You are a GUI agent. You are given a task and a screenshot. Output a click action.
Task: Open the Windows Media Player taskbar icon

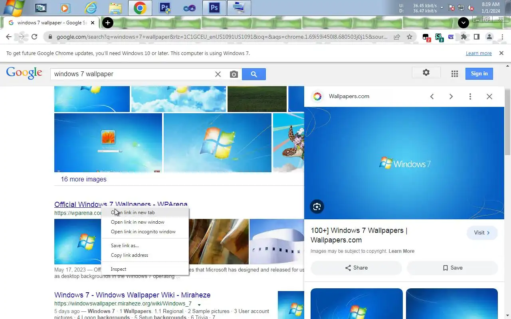coord(65,8)
